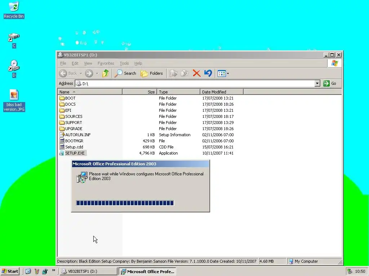Viewport: 369px width, 276px height.
Task: Click the Move To toolbar icon
Action: coord(173,73)
